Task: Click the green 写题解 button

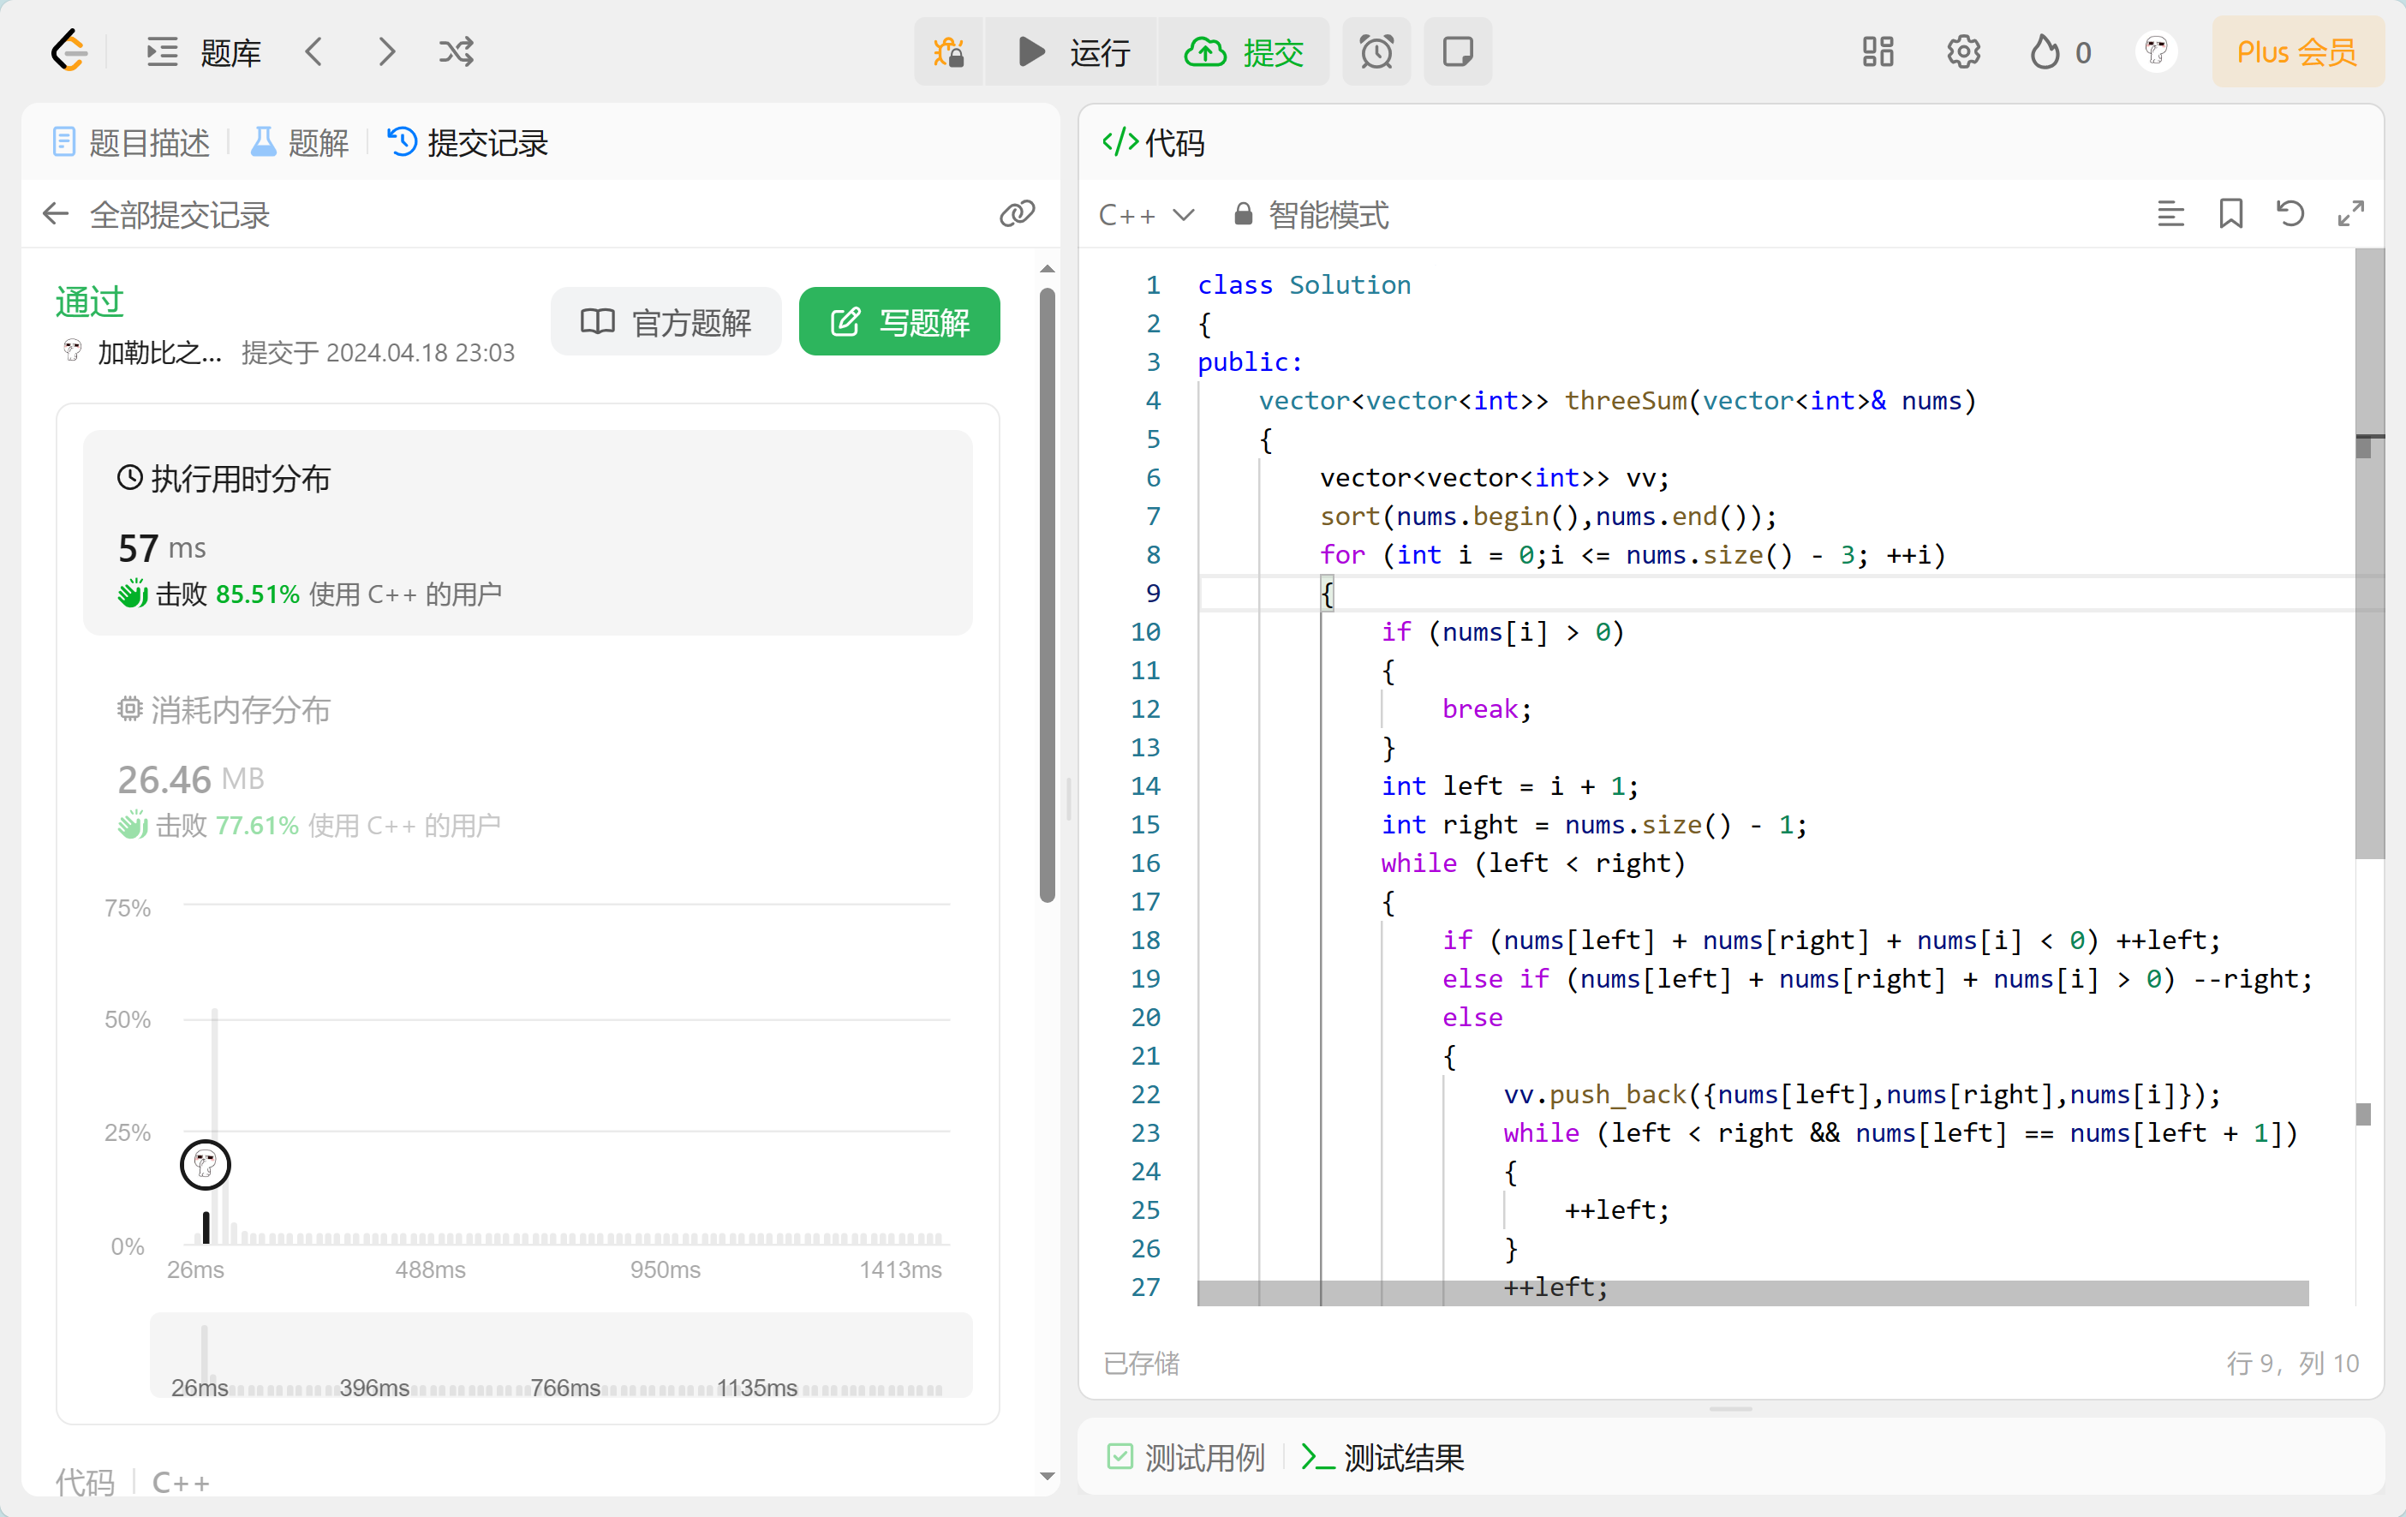Action: pyautogui.click(x=899, y=322)
